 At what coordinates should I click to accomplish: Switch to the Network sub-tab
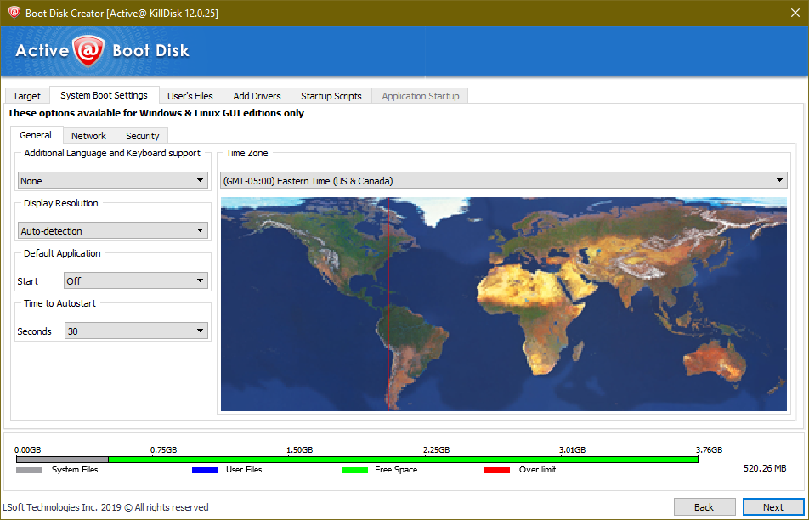pyautogui.click(x=88, y=136)
